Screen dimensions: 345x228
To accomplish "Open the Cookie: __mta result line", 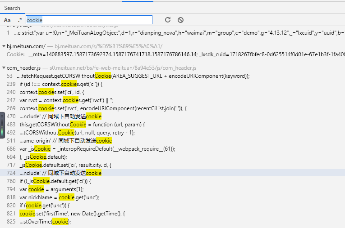I will (x=172, y=54).
